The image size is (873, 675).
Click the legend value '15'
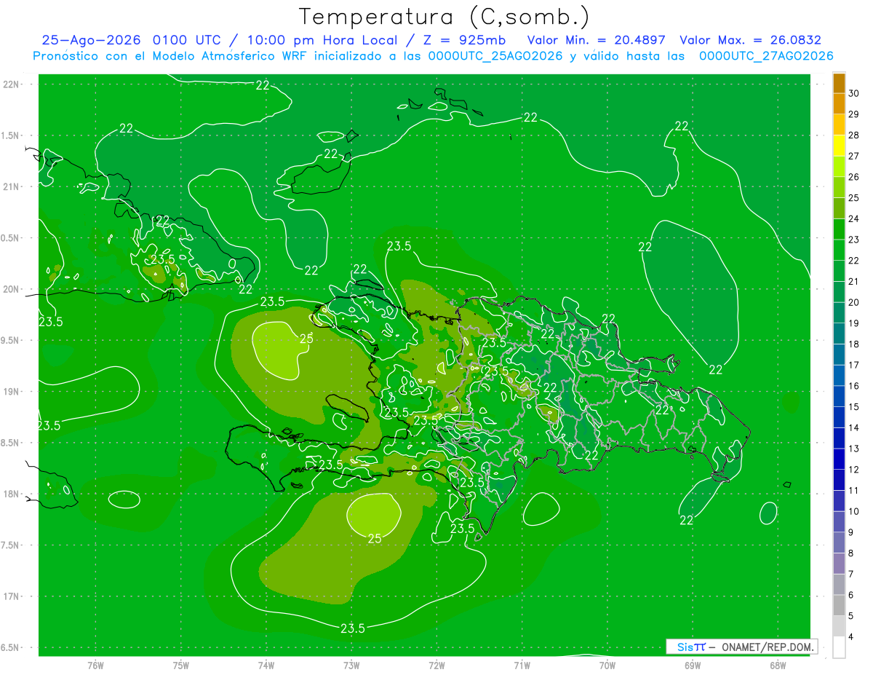click(854, 406)
